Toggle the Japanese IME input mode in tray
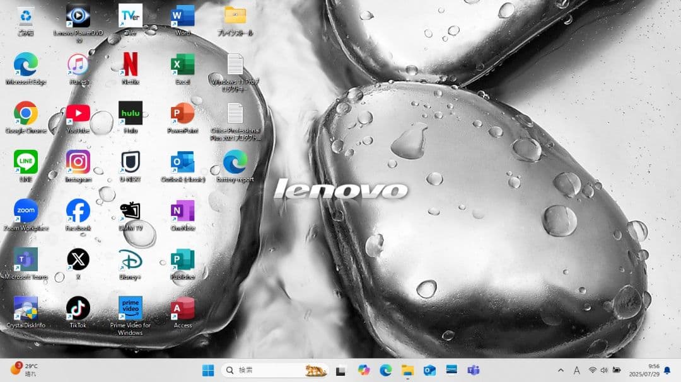This screenshot has height=382, width=681. click(x=577, y=370)
